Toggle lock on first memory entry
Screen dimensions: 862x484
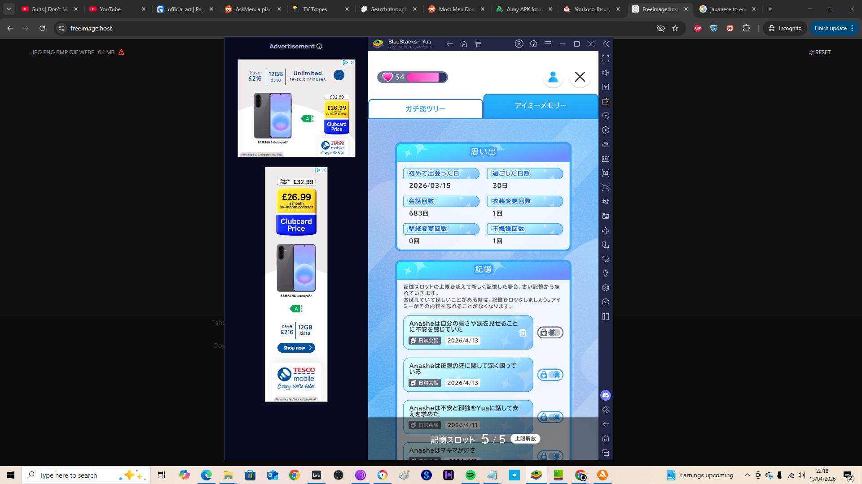550,333
